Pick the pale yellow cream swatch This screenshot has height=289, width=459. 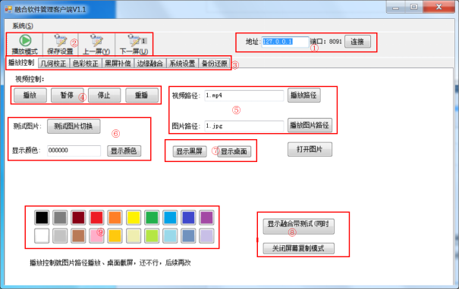(134, 236)
